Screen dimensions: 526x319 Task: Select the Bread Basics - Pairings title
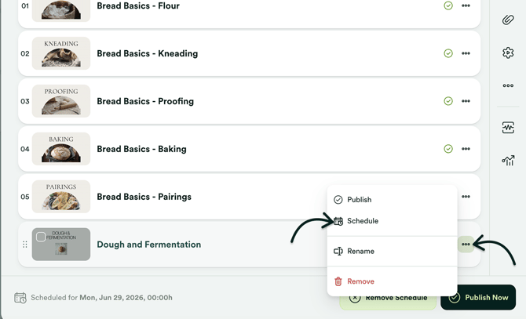(x=144, y=197)
